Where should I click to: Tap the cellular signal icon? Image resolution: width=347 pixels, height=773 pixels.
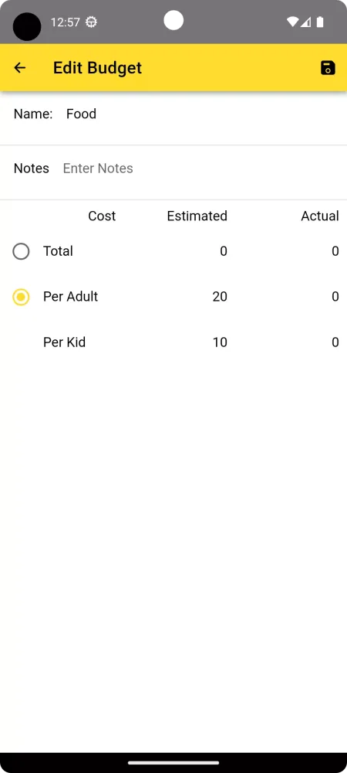[x=305, y=22]
